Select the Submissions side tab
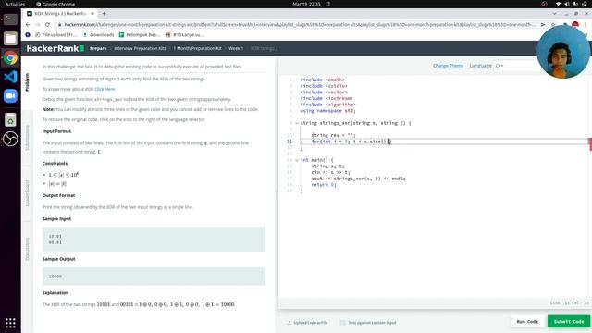The image size is (592, 333). coord(27,138)
